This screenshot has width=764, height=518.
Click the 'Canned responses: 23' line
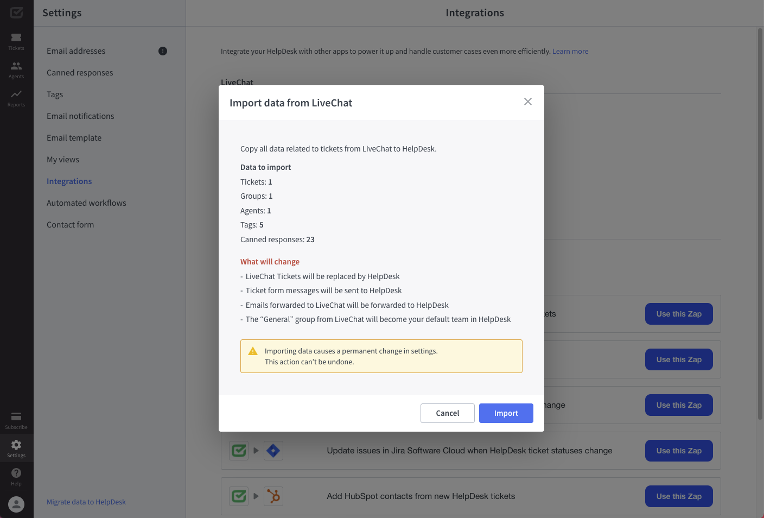point(277,239)
